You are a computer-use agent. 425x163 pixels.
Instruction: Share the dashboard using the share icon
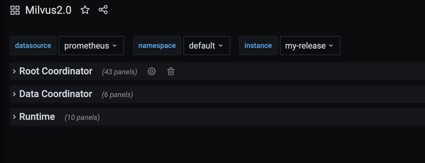[x=103, y=10]
